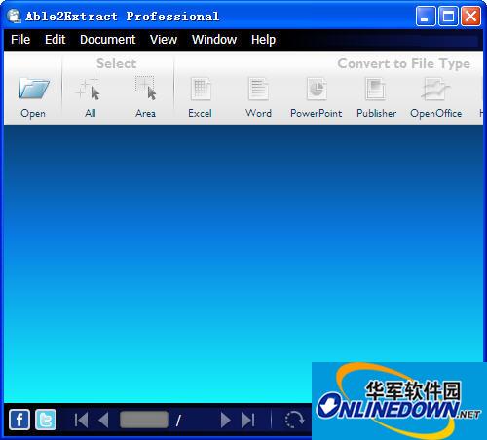The width and height of the screenshot is (487, 440).
Task: Maximize the Able2Extract window
Action: tap(448, 16)
